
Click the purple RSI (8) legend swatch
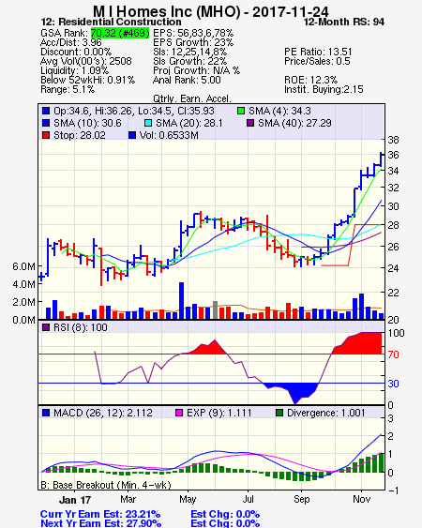tap(46, 327)
